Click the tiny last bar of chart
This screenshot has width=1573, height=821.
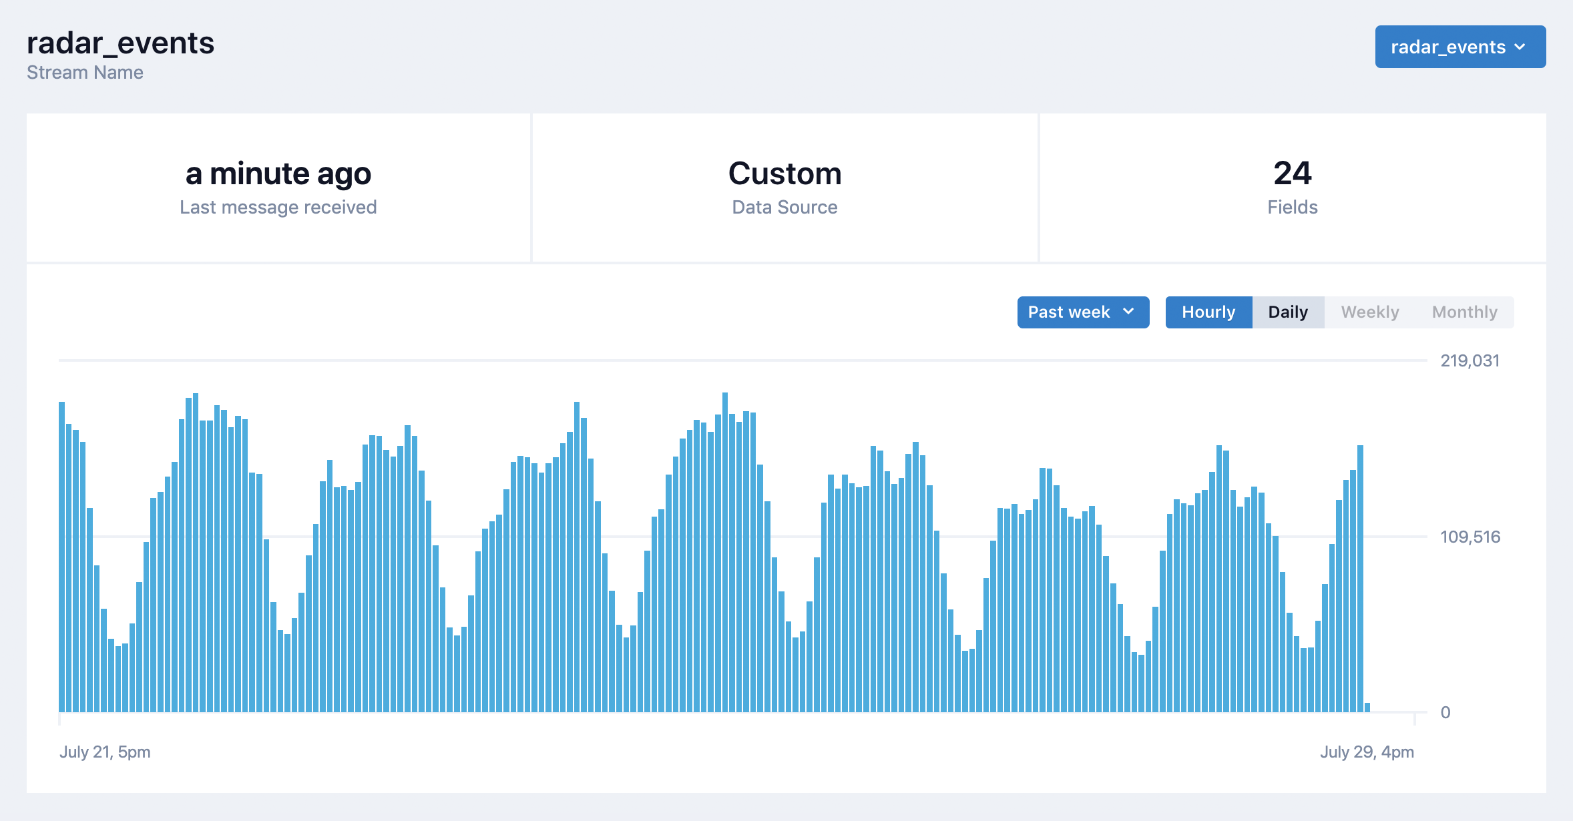pos(1367,708)
